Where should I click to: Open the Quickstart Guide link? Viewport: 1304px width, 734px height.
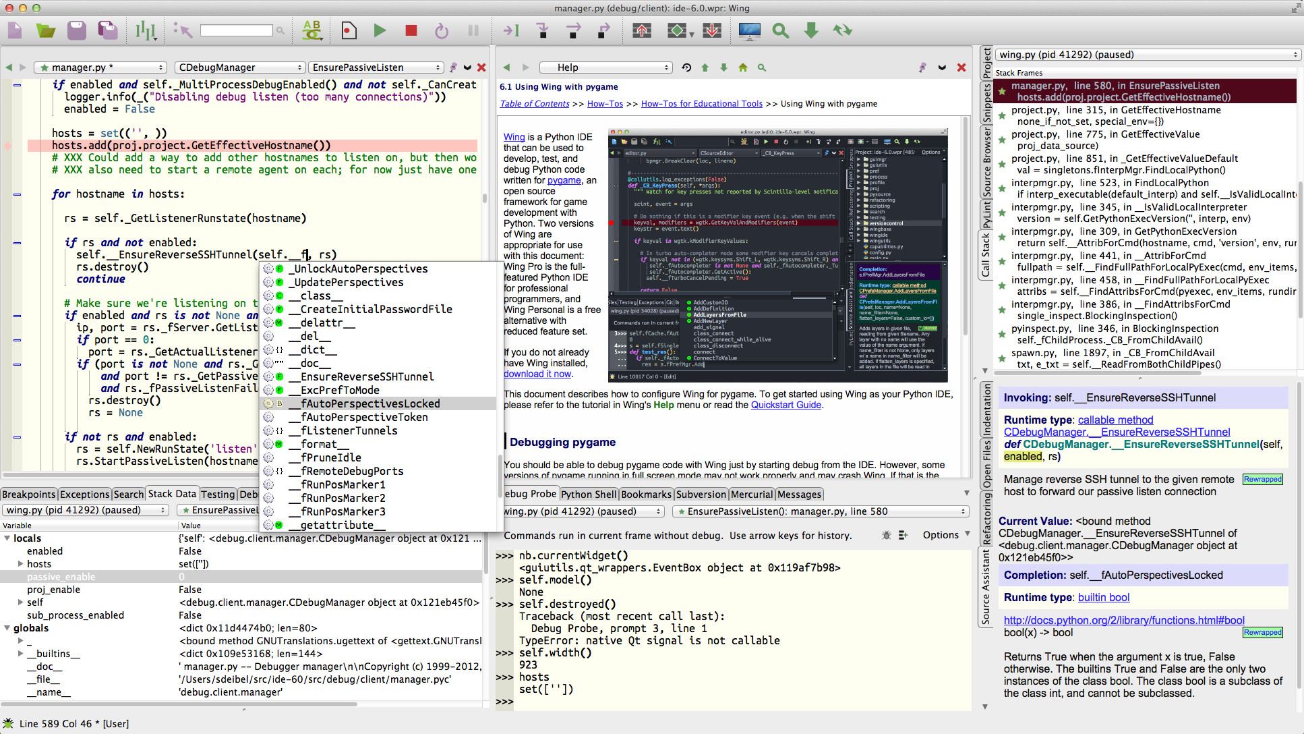point(786,405)
